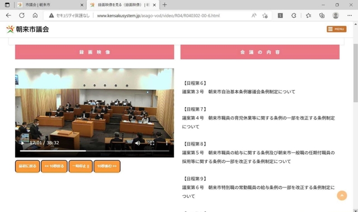This screenshot has width=358, height=212.
Task: Minimize the browser window
Action: (x=323, y=5)
